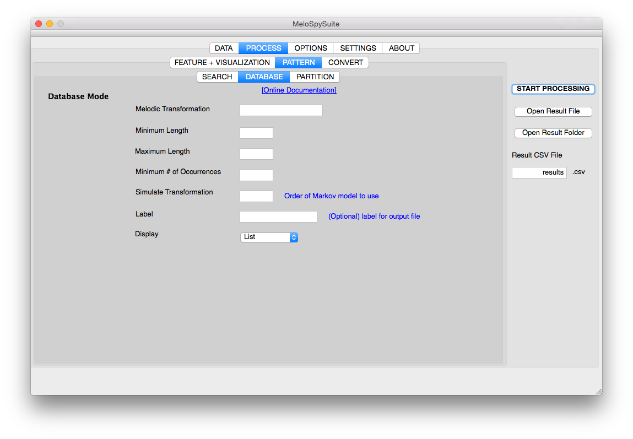Click the window resize grip corner
The height and width of the screenshot is (439, 633).
pos(599,392)
